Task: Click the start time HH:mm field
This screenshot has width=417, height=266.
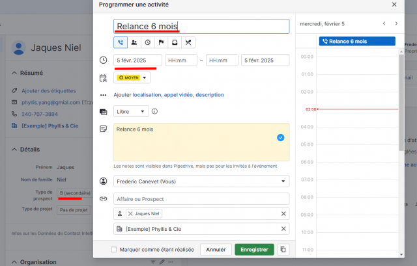Action: click(x=181, y=60)
